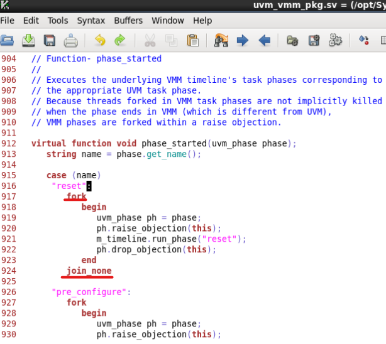Click 'end' keyword on line 923
This screenshot has height=344, width=386.
pos(89,260)
